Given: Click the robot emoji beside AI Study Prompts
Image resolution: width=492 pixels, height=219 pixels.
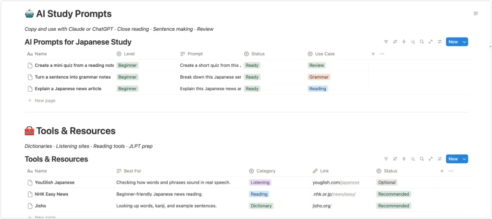Looking at the screenshot, I should (x=29, y=14).
